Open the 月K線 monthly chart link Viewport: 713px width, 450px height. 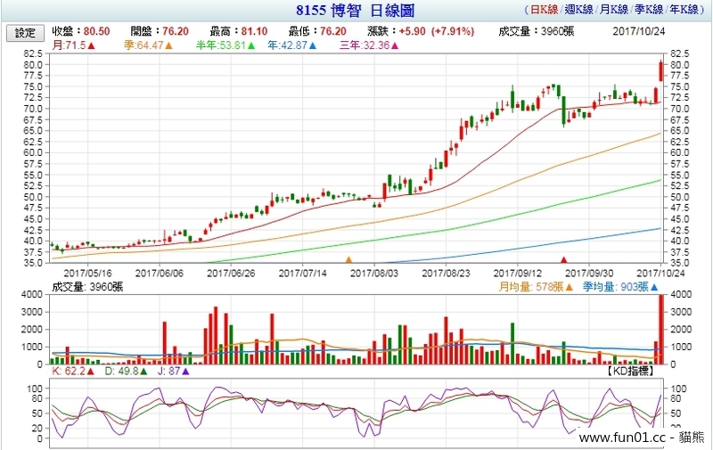[612, 12]
